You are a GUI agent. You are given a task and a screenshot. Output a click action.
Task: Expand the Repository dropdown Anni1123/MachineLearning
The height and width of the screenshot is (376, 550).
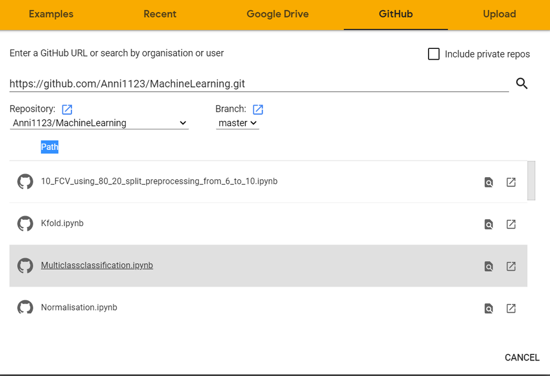pyautogui.click(x=99, y=123)
